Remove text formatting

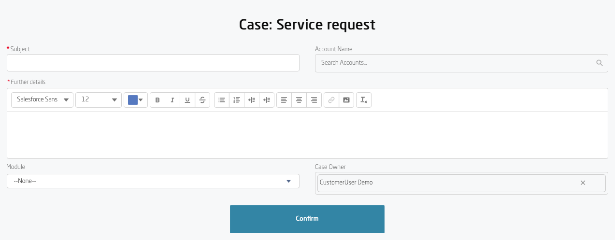point(364,100)
